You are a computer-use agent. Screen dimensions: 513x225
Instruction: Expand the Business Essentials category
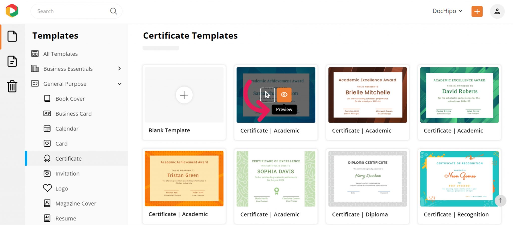(119, 69)
